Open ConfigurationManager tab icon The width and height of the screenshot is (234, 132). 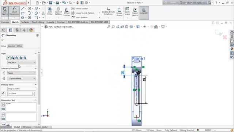[x=17, y=30]
